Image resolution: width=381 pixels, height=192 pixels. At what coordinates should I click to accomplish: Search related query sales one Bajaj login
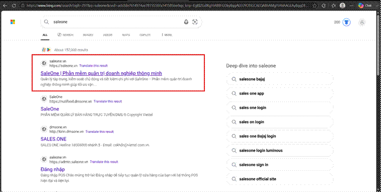click(x=279, y=136)
